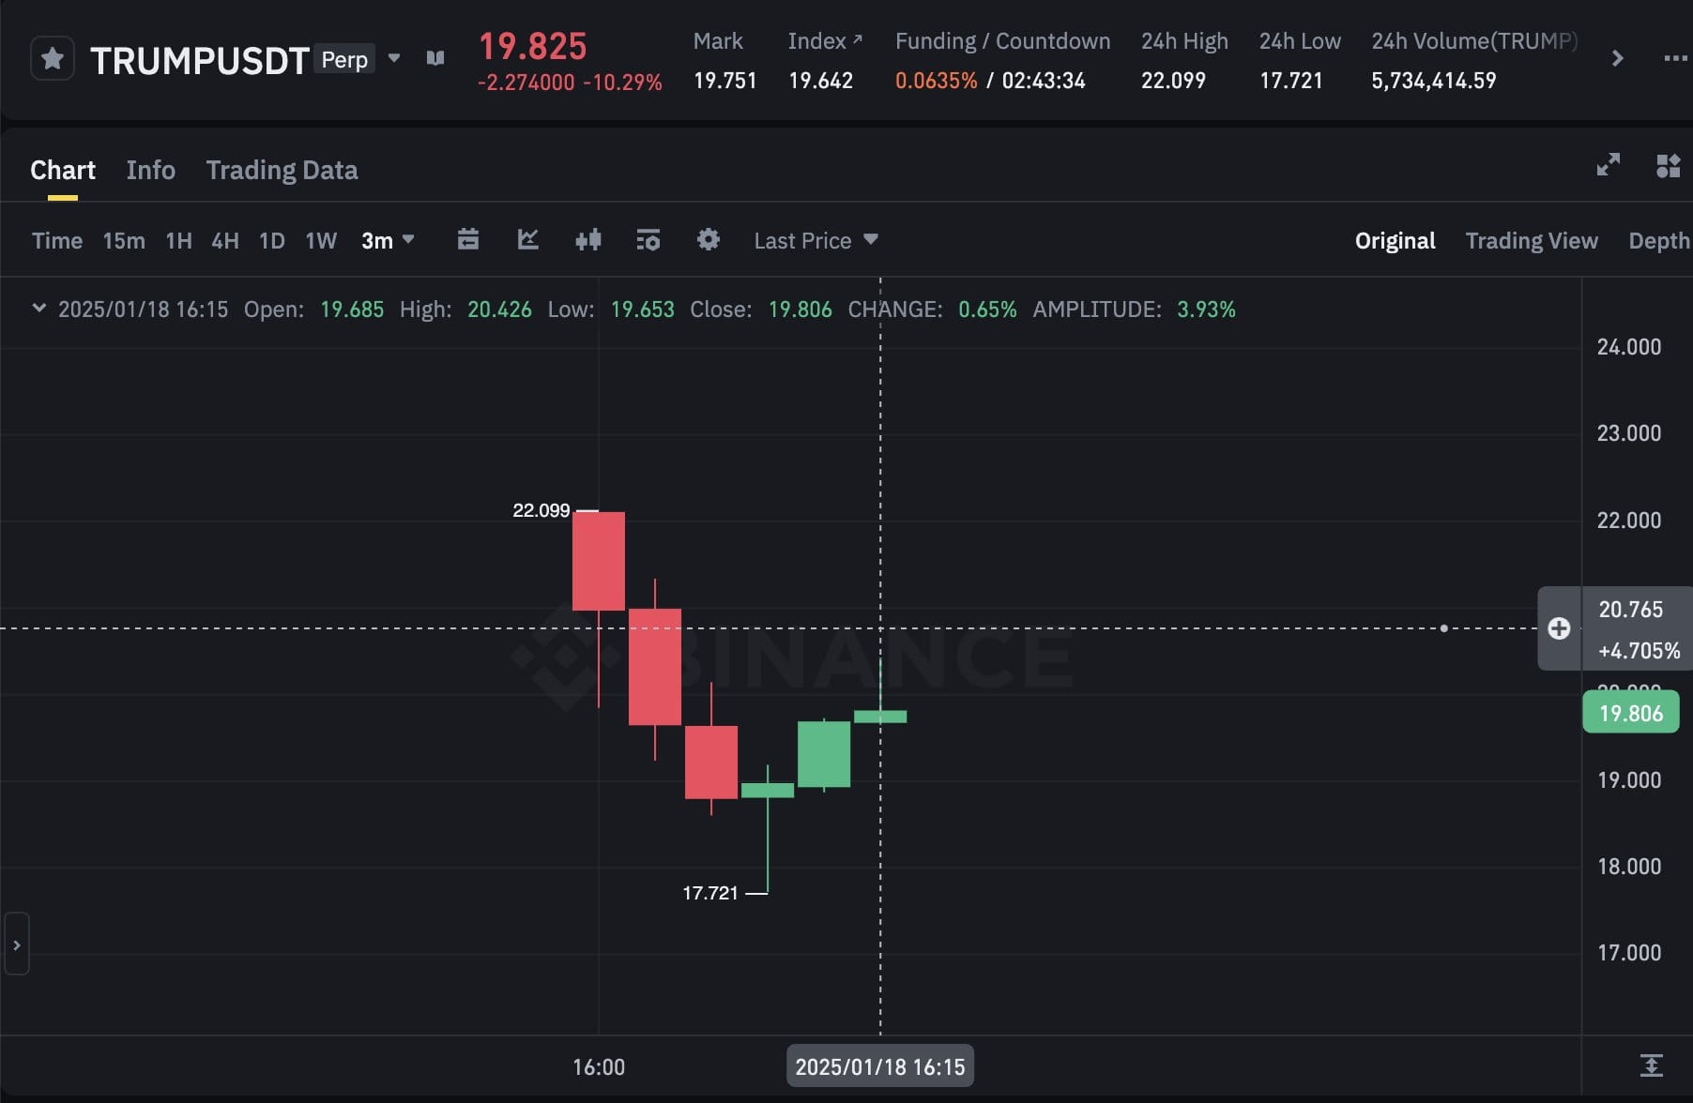Click the 16:00 time axis label
This screenshot has height=1103, width=1693.
pyautogui.click(x=599, y=1067)
